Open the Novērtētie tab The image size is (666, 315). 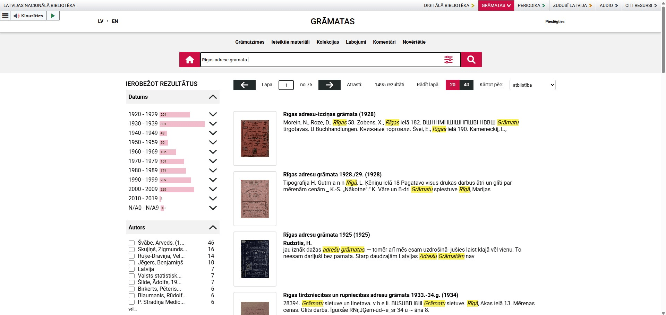[x=414, y=42]
